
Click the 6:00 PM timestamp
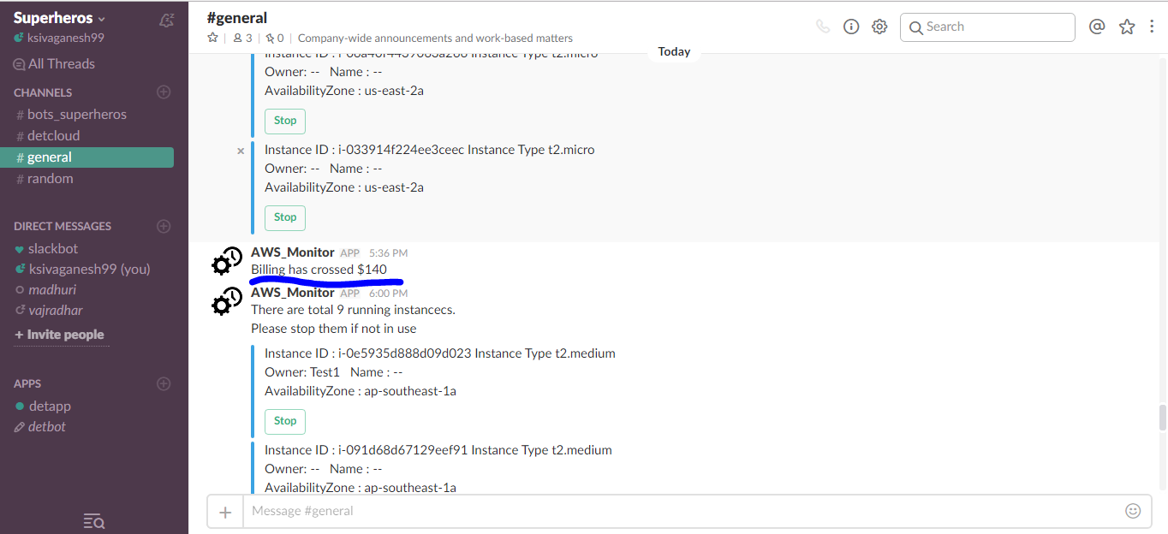[x=388, y=294]
